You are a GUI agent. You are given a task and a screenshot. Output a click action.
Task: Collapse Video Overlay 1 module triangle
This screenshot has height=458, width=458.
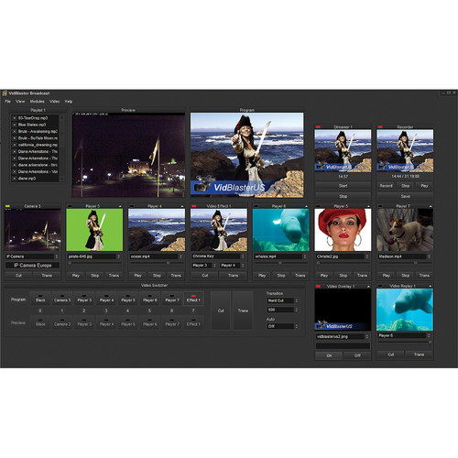pyautogui.click(x=368, y=287)
